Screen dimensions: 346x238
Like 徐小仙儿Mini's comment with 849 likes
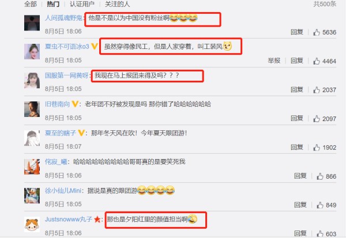tap(320, 205)
